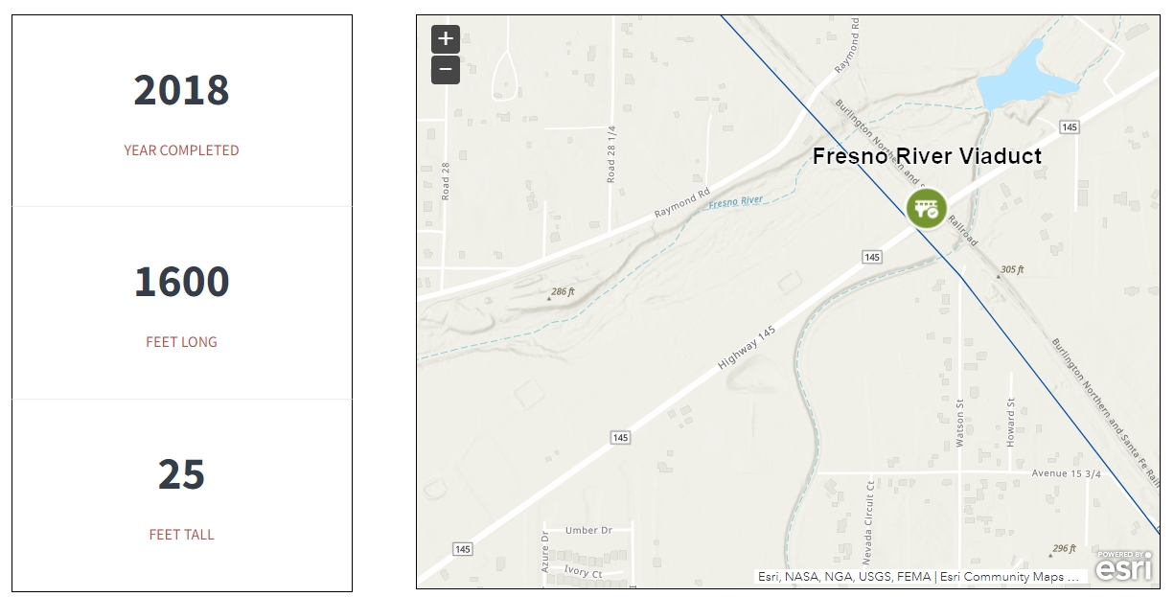The image size is (1174, 597).
Task: Select the 25 Feet Tall card
Action: [182, 495]
